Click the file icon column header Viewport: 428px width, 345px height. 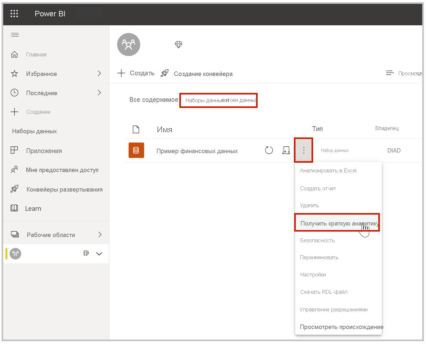136,129
